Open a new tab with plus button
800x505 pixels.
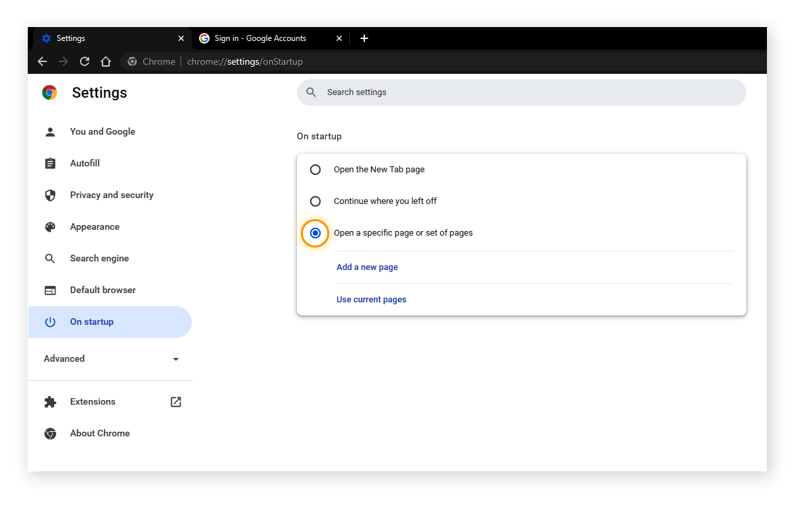(364, 38)
